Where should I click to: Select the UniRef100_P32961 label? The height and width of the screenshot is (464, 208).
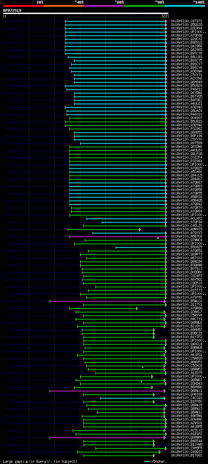187,161
